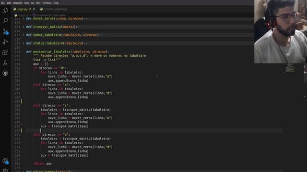
Task: Place cursor on 'def movimentar_tabuleiro' line
Action: 67,52
